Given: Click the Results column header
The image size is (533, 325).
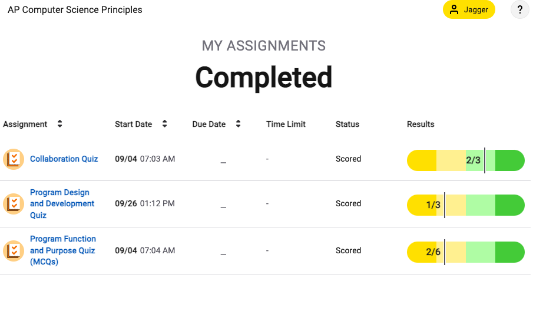Looking at the screenshot, I should 421,124.
